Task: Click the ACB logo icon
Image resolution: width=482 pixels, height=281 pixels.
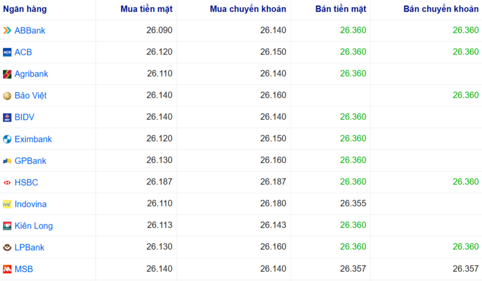Action: 7,52
